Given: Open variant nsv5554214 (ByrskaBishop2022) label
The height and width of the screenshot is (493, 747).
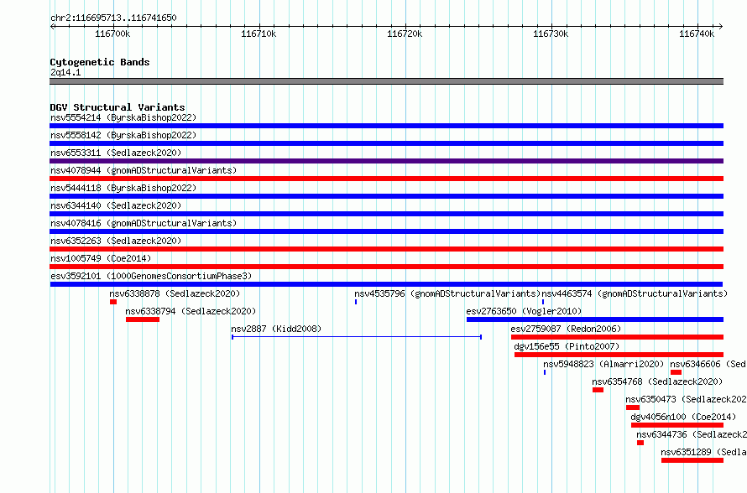Looking at the screenshot, I should pyautogui.click(x=123, y=117).
